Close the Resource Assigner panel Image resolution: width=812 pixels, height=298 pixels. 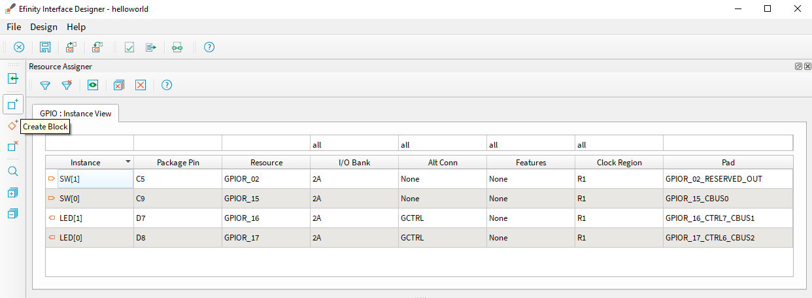point(807,66)
